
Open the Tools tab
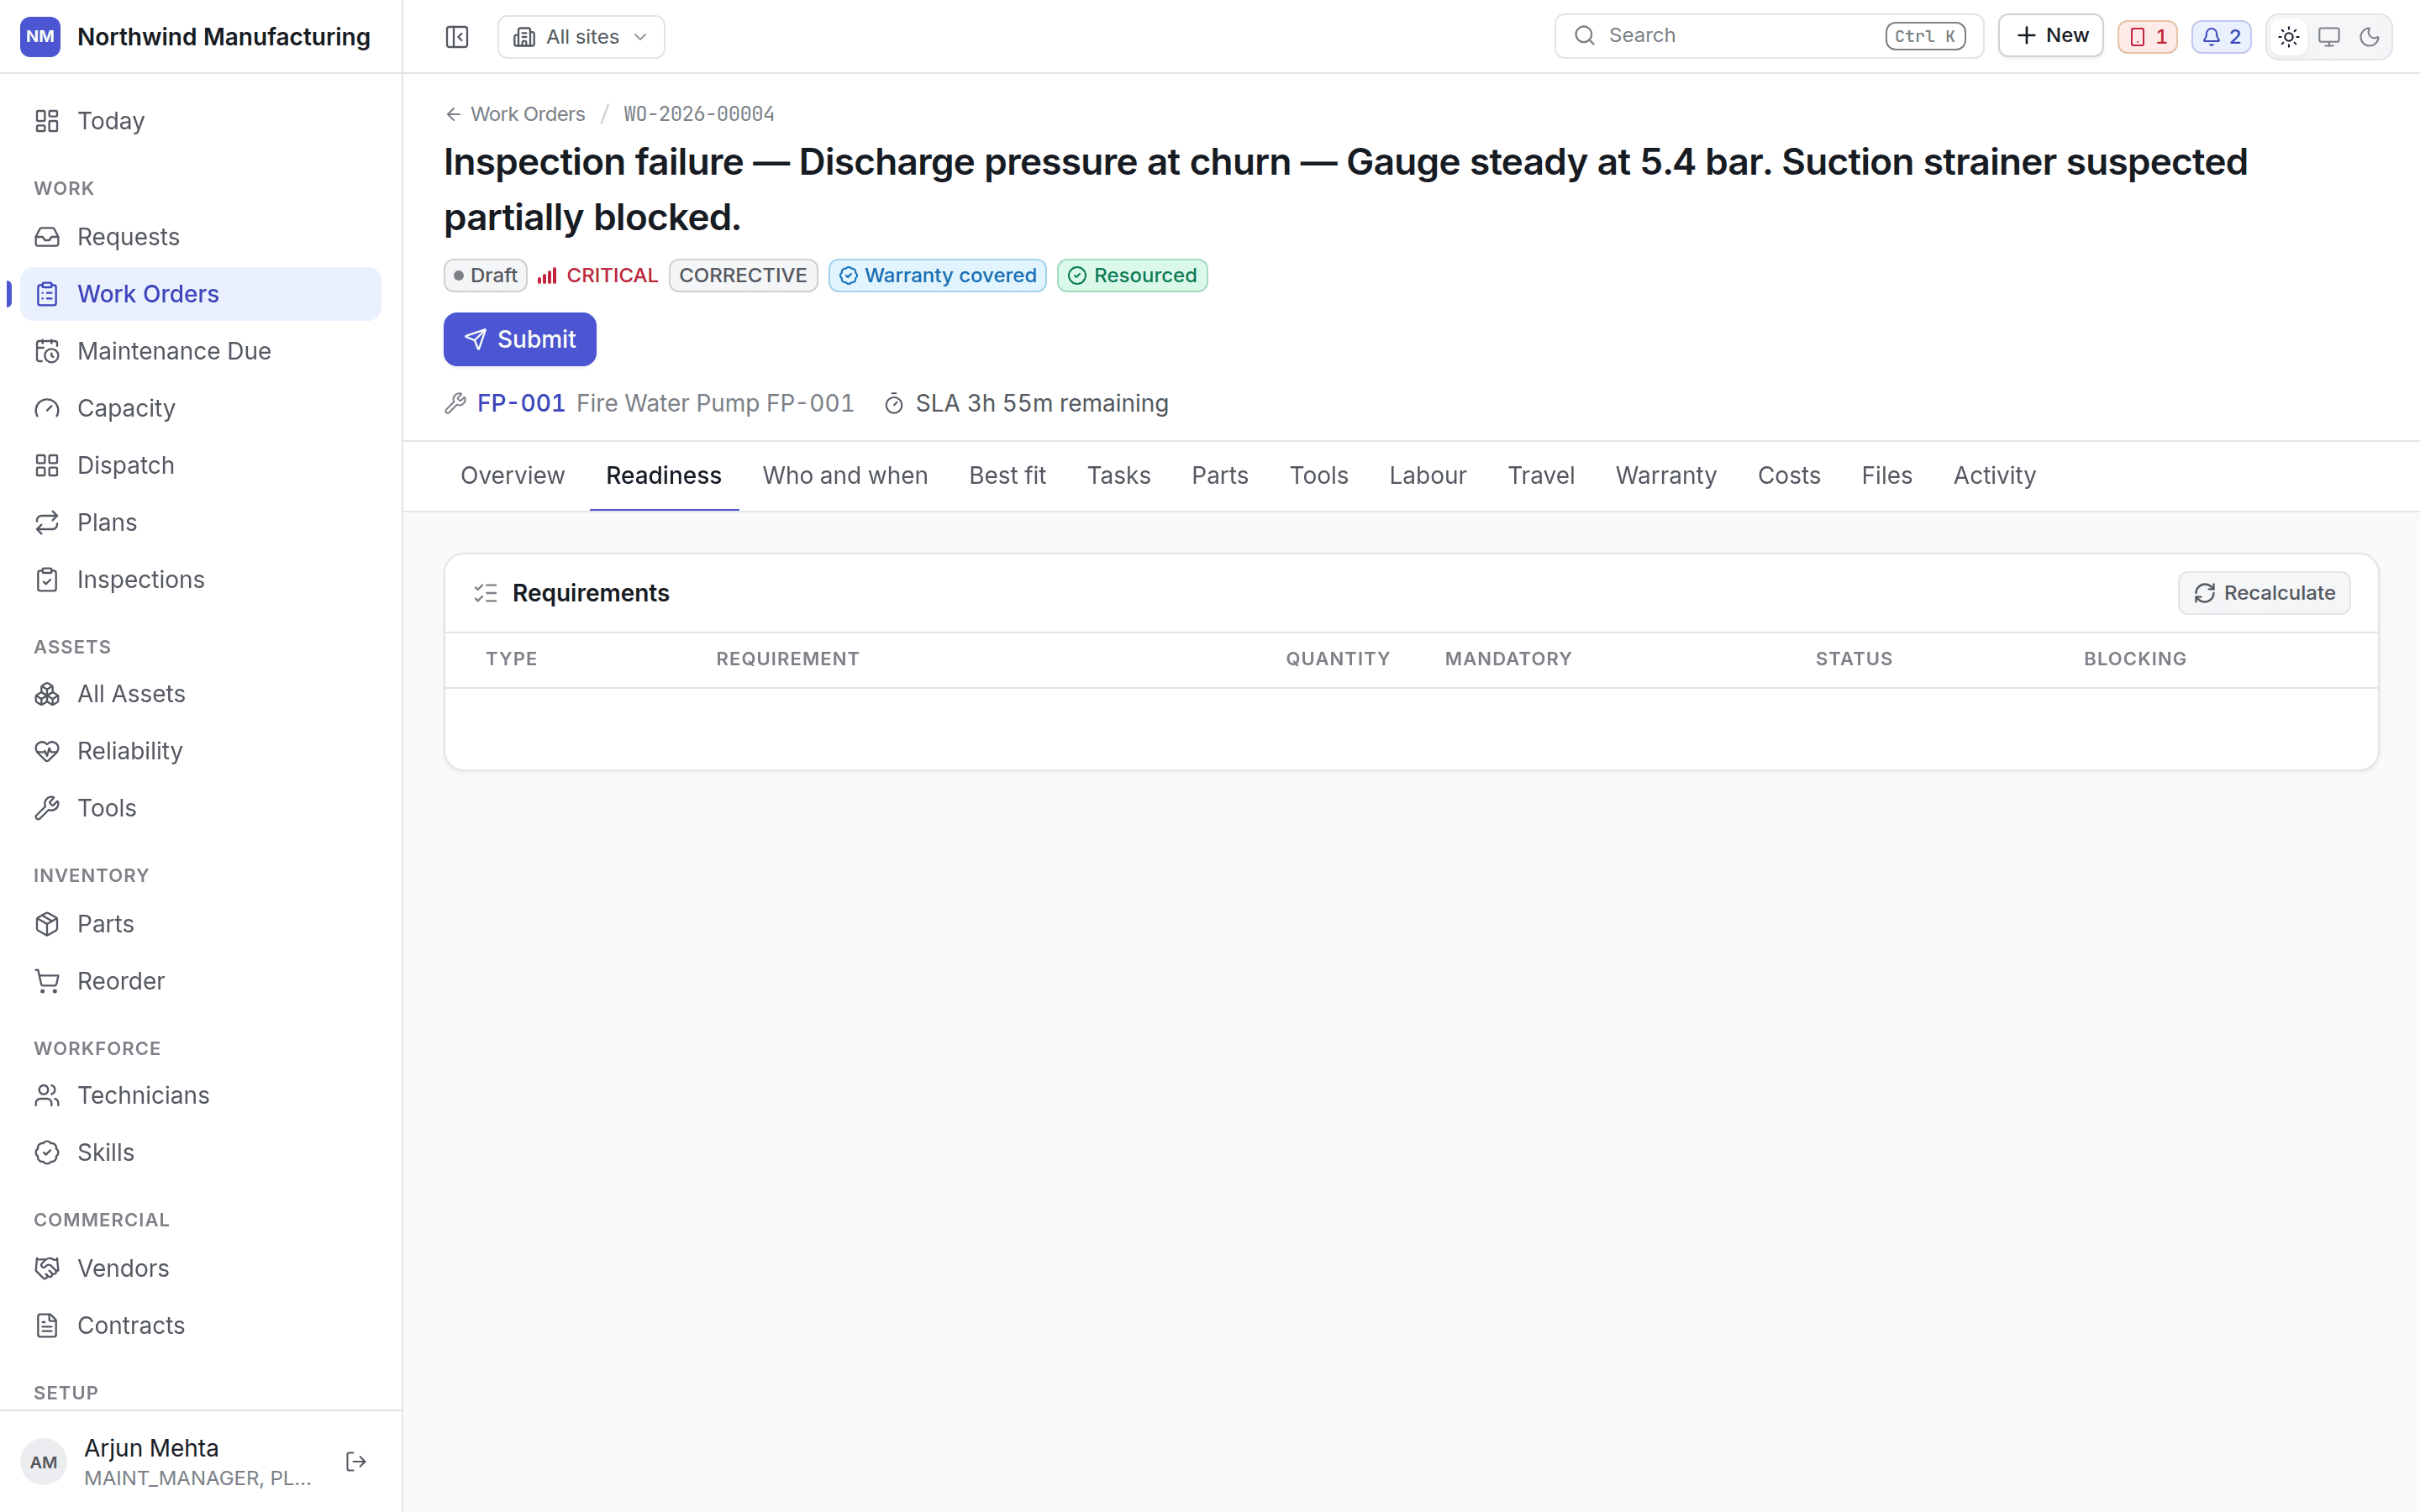(1318, 476)
